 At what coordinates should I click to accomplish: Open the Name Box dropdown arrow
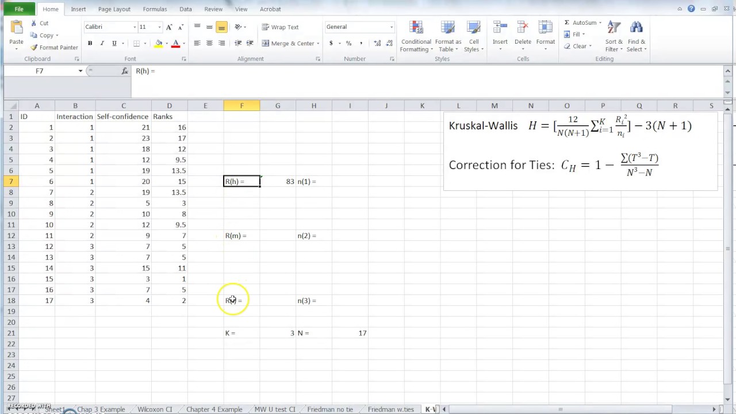80,71
